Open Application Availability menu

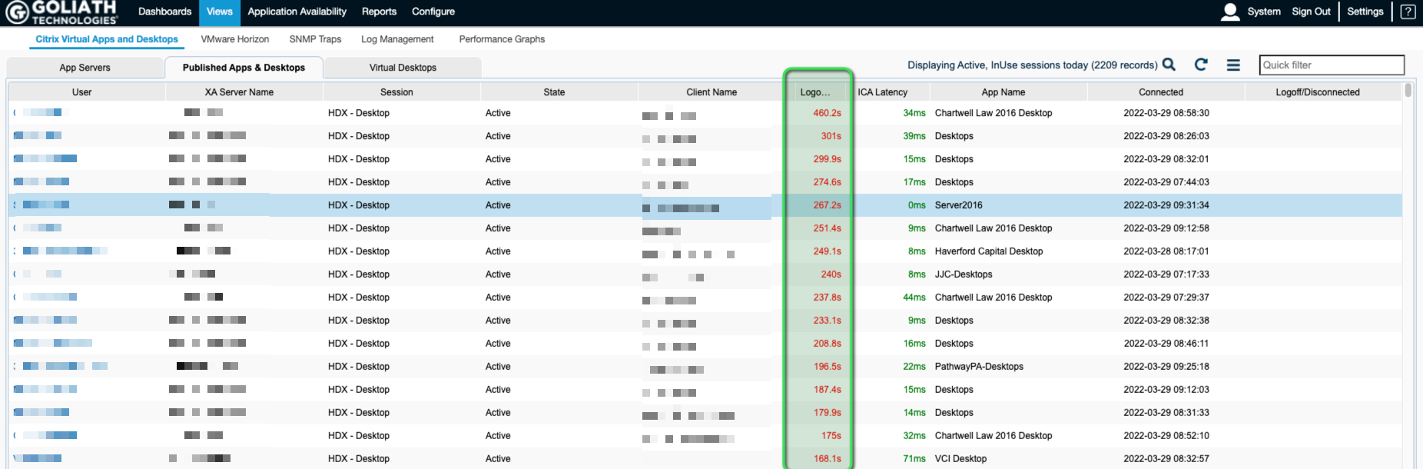(x=297, y=12)
